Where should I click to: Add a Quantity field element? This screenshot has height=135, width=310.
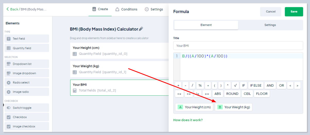click(x=27, y=48)
